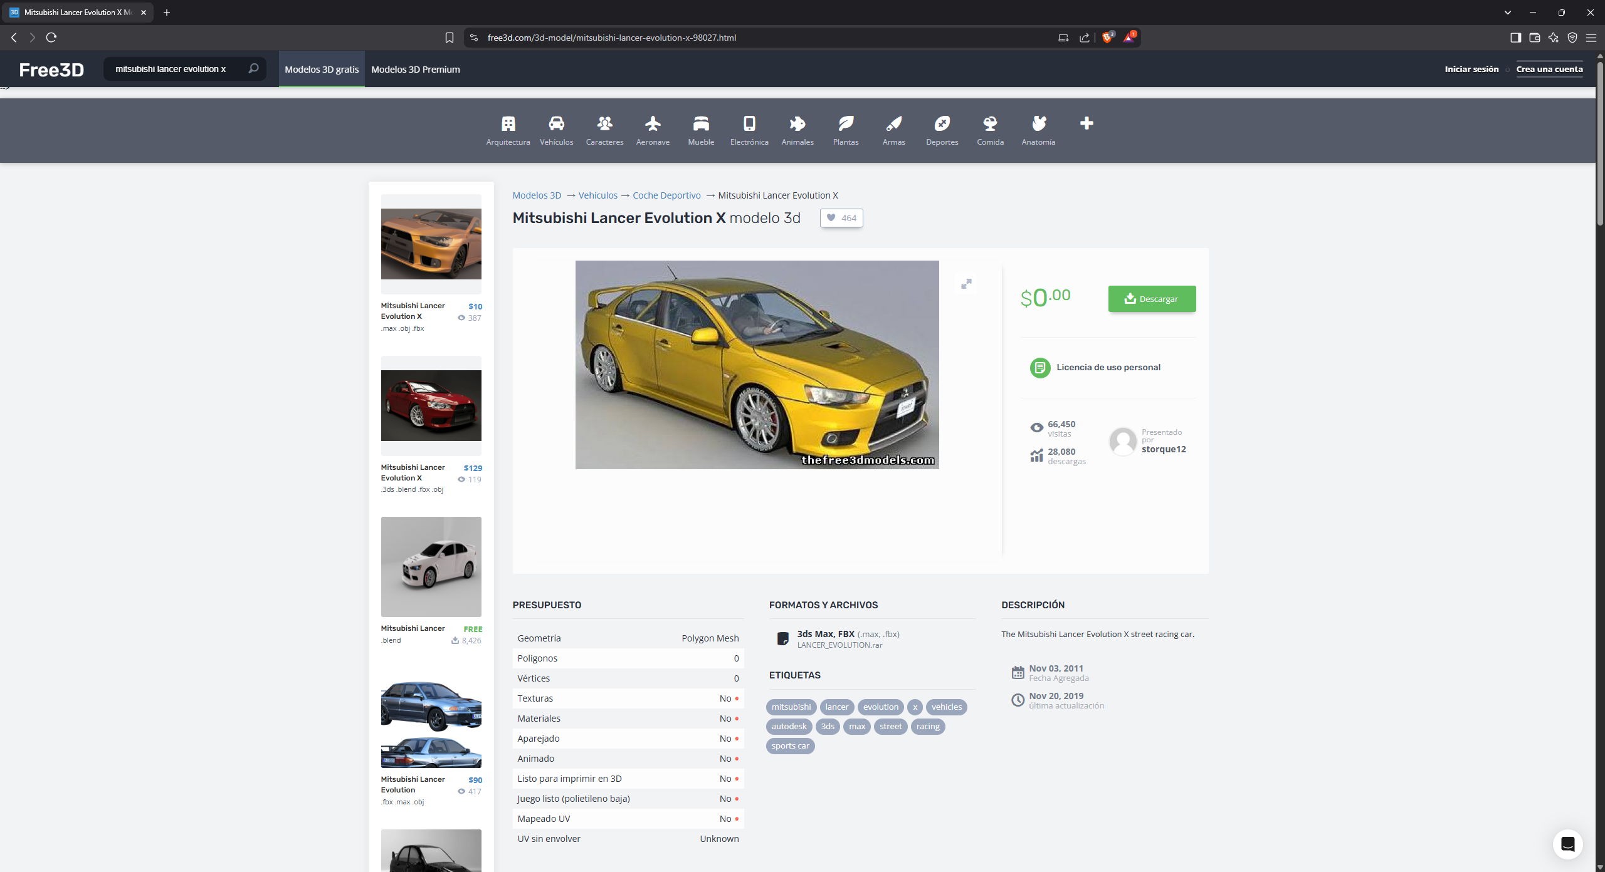Open Vehículos breadcrumb link

[x=598, y=195]
